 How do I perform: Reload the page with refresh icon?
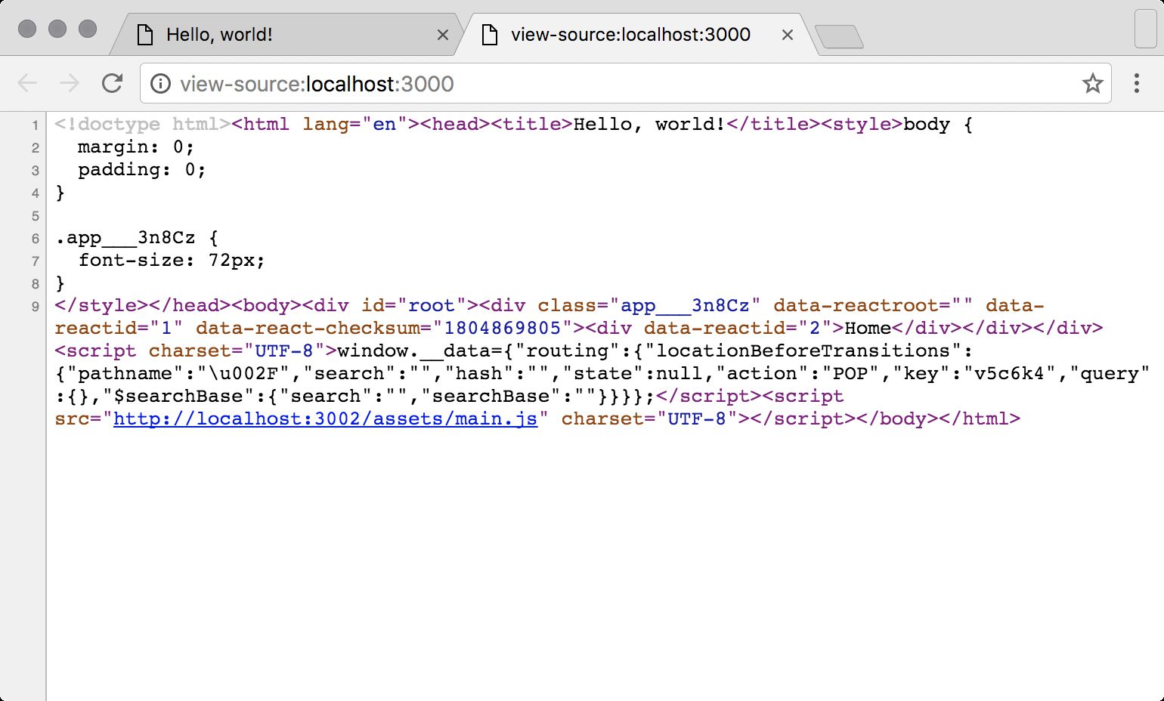click(x=113, y=83)
